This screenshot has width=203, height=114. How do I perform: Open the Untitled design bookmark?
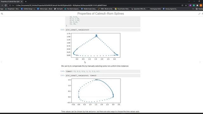(x=28, y=9)
